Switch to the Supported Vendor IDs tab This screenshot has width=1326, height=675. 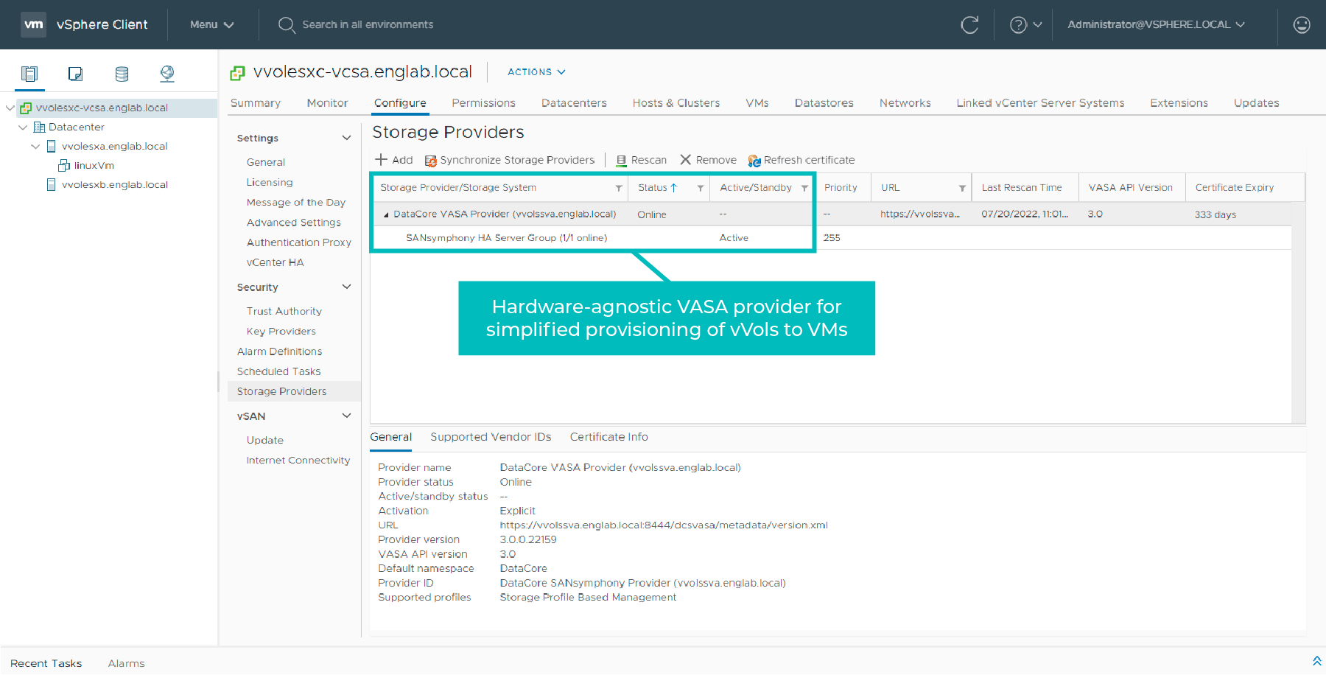click(x=491, y=437)
